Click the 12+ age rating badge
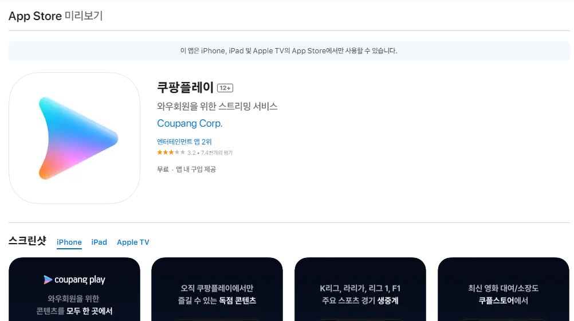This screenshot has height=321, width=574. tap(225, 88)
